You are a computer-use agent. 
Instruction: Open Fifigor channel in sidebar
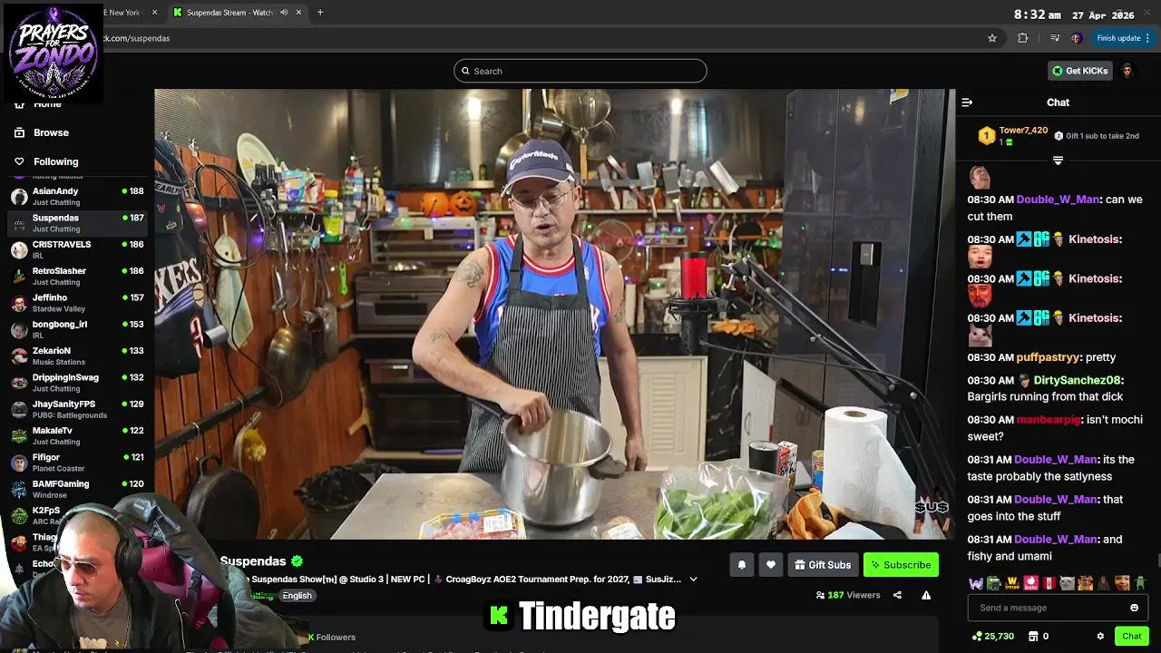pos(77,462)
